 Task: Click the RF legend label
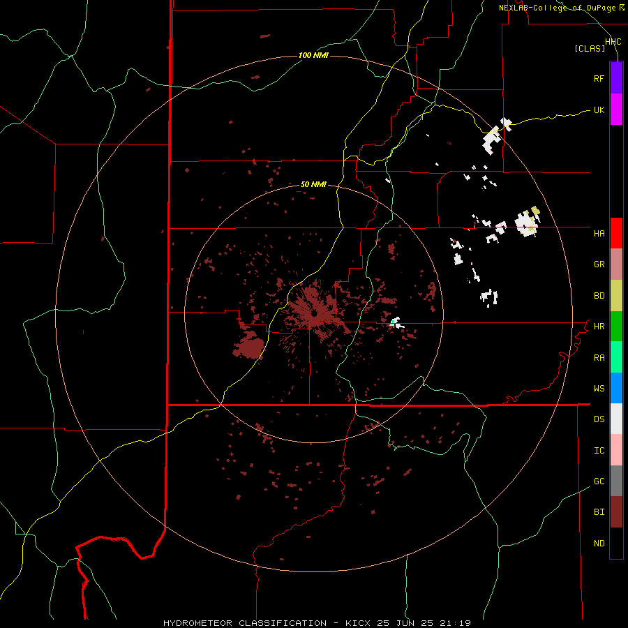[599, 78]
